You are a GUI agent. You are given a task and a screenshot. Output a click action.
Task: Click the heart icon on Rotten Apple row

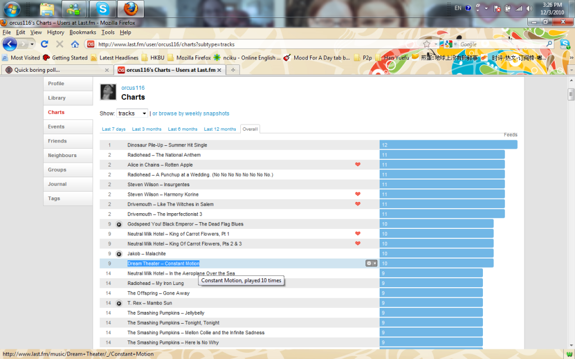(358, 164)
